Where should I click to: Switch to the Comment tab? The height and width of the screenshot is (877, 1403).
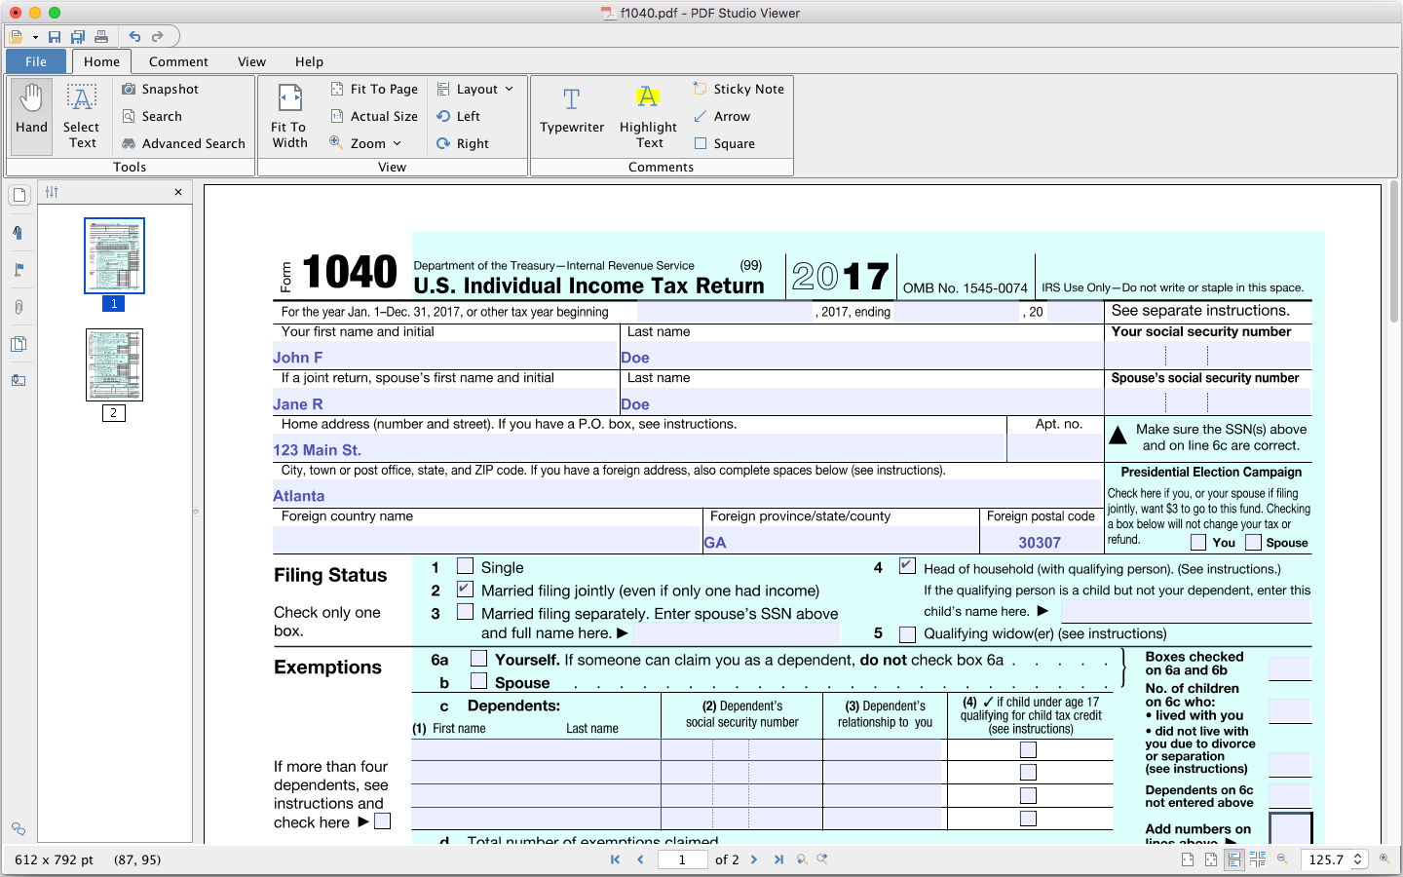click(x=178, y=61)
